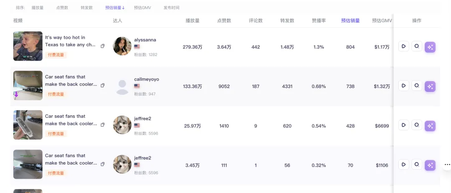Sort by 点赞数 option
451x193 pixels.
[x=62, y=8]
